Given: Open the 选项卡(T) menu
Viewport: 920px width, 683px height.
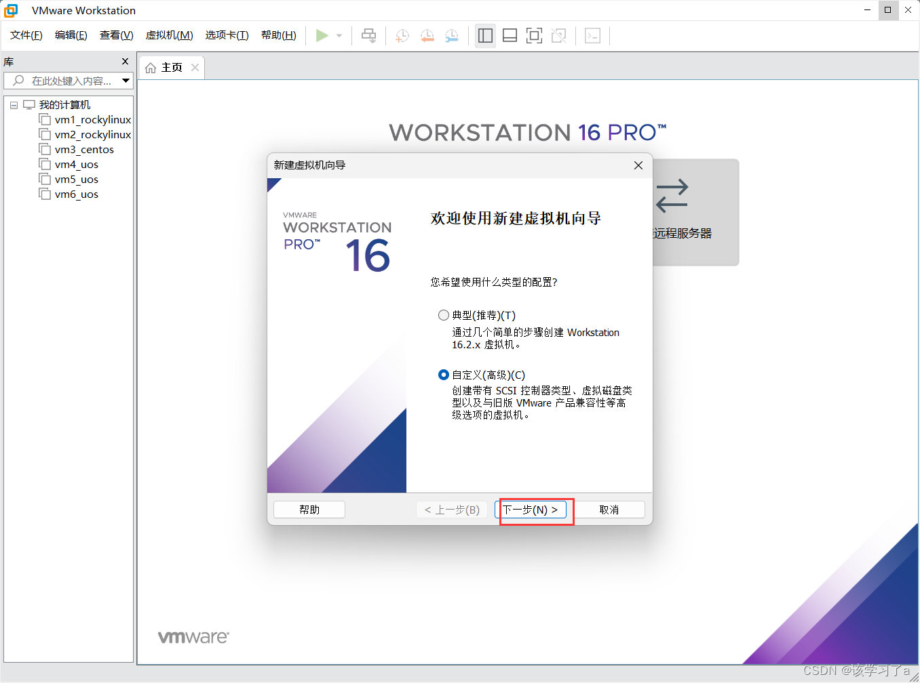Looking at the screenshot, I should pos(227,35).
